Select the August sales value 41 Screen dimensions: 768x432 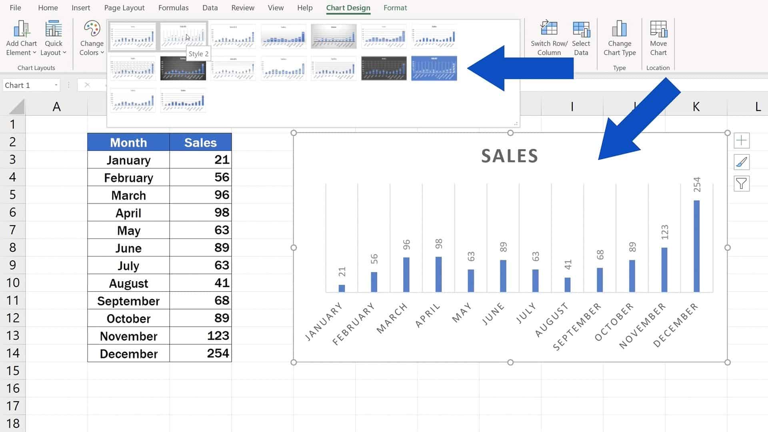(x=200, y=283)
